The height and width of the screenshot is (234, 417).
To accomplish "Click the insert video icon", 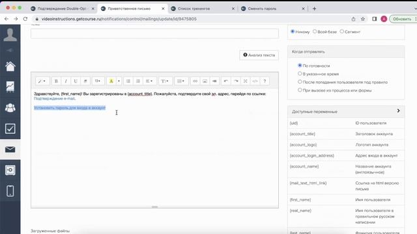I will pos(214,81).
